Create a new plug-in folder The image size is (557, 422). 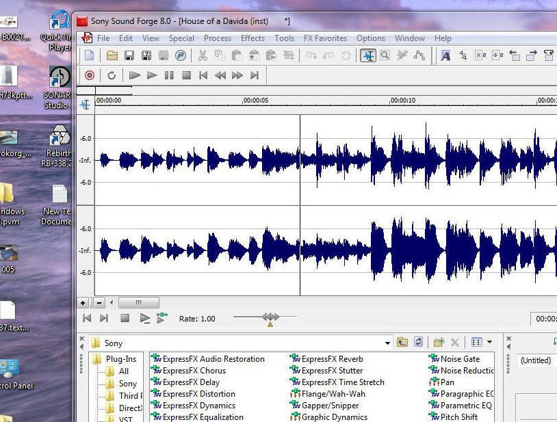pyautogui.click(x=439, y=342)
